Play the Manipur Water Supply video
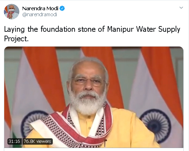 pyautogui.click(x=94, y=97)
